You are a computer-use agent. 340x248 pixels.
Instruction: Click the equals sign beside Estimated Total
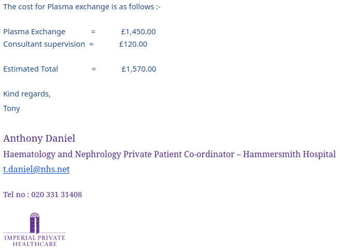[x=94, y=69]
